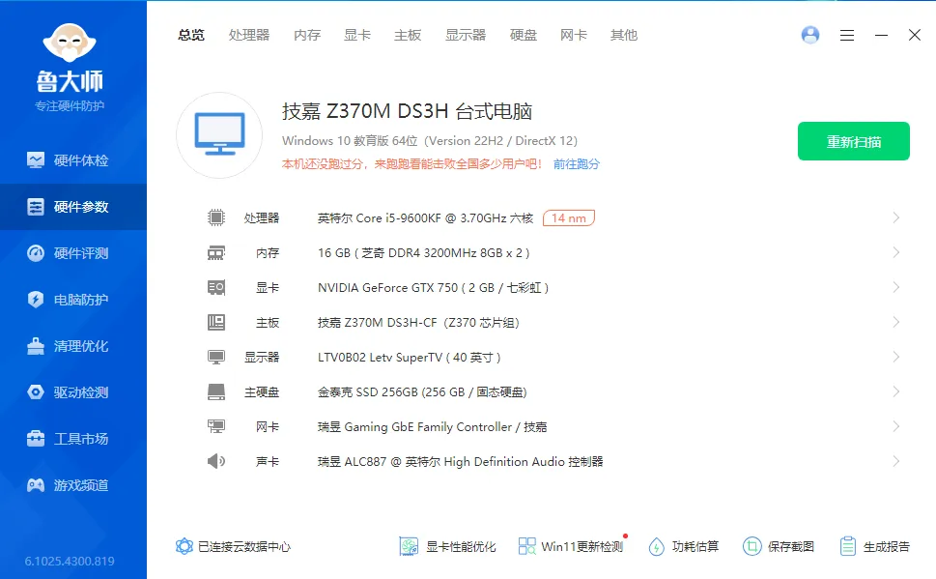936x579 pixels.
Task: Open the 显示器 tab
Action: coord(466,35)
